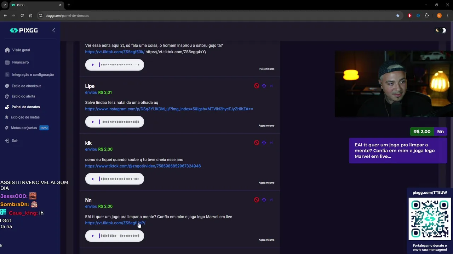Bookmark this page with star icon
This screenshot has width=453, height=254.
[x=398, y=16]
